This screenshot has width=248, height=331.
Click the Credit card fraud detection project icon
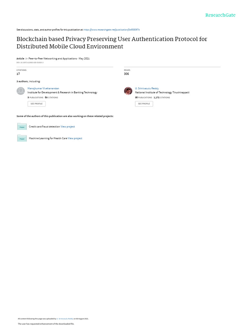point(22,127)
